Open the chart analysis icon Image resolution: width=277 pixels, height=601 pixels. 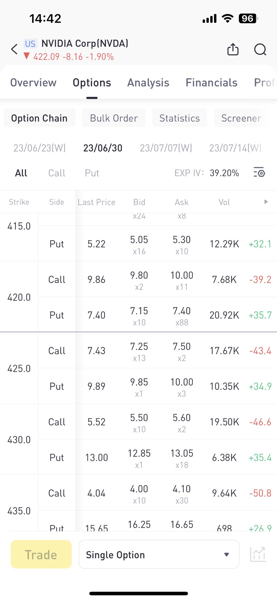(258, 554)
